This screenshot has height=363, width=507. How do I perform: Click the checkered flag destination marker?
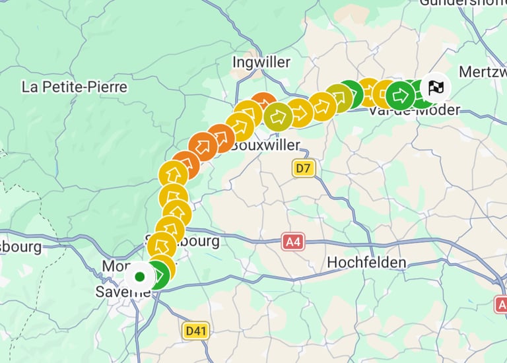pos(436,87)
